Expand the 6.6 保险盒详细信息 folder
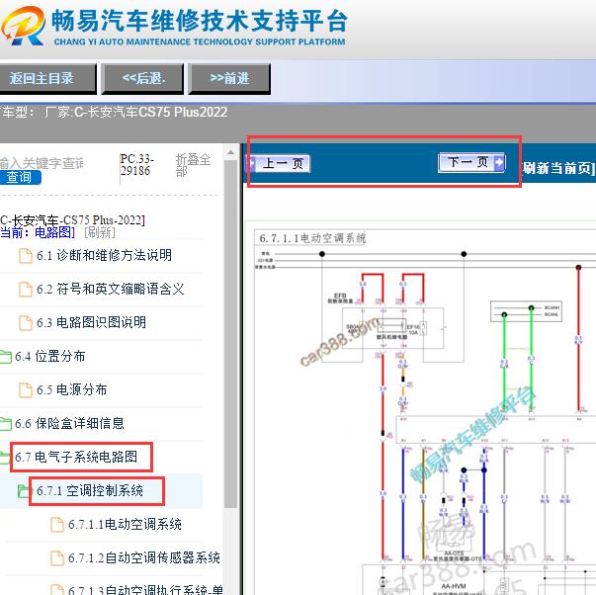The image size is (596, 595). [x=69, y=423]
